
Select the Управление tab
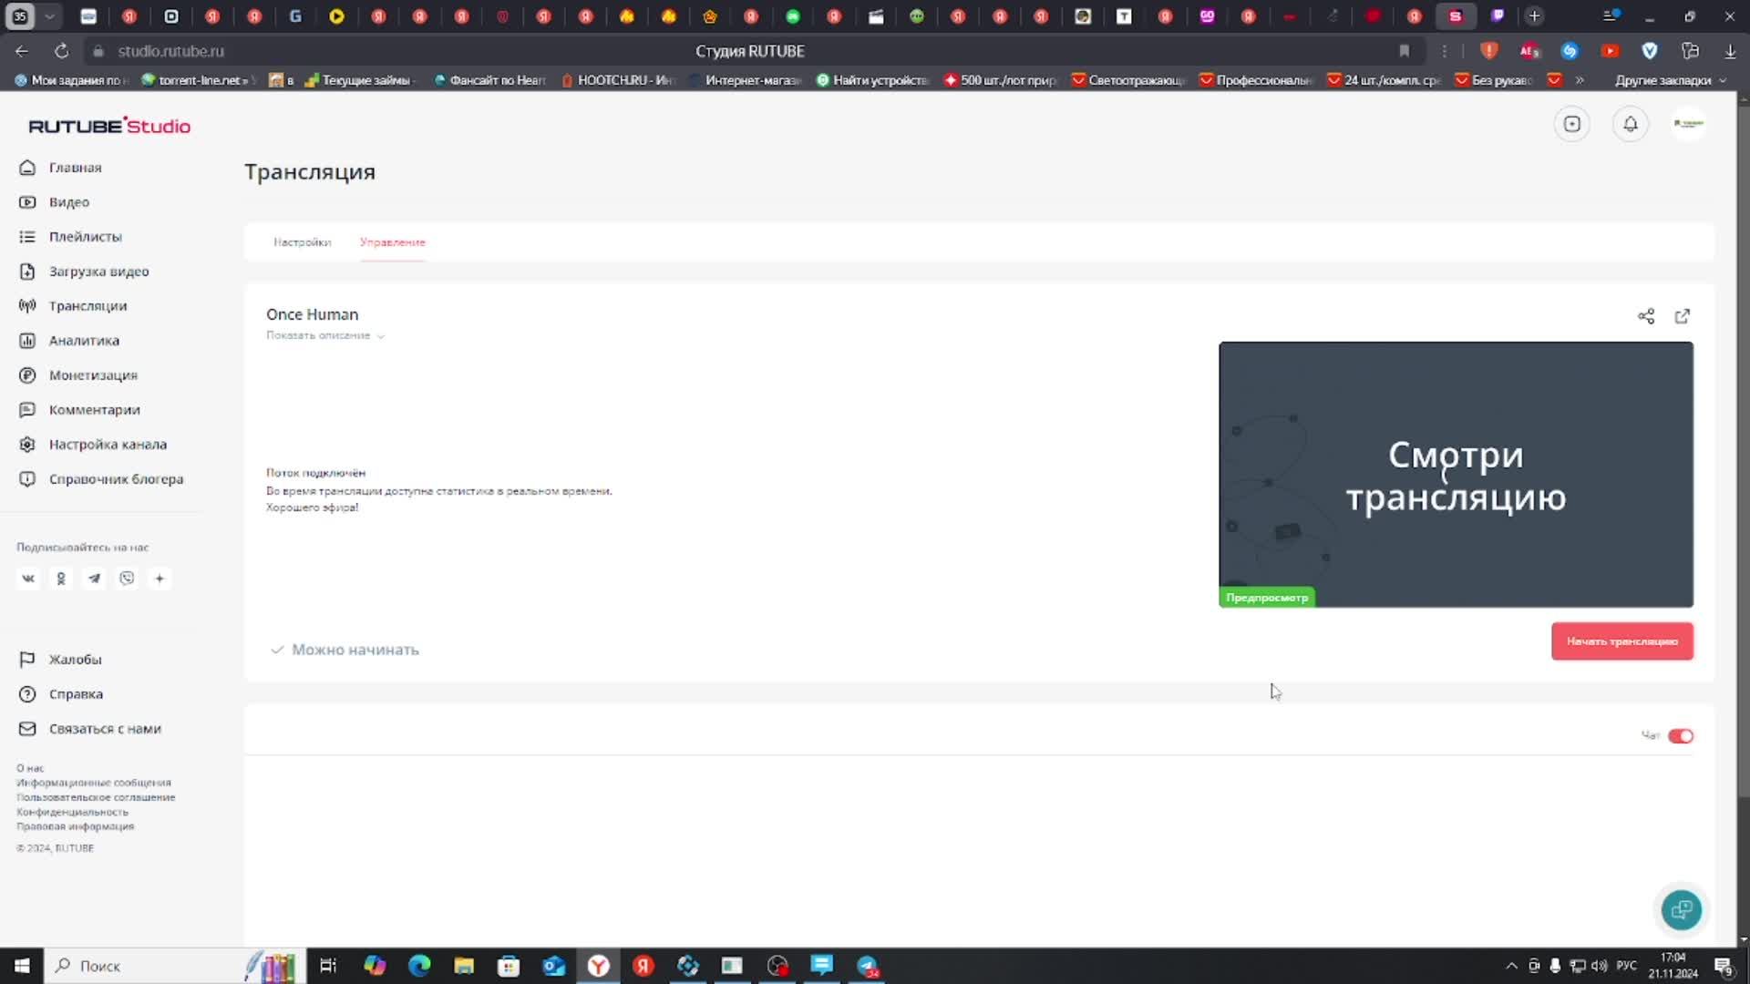coord(392,242)
